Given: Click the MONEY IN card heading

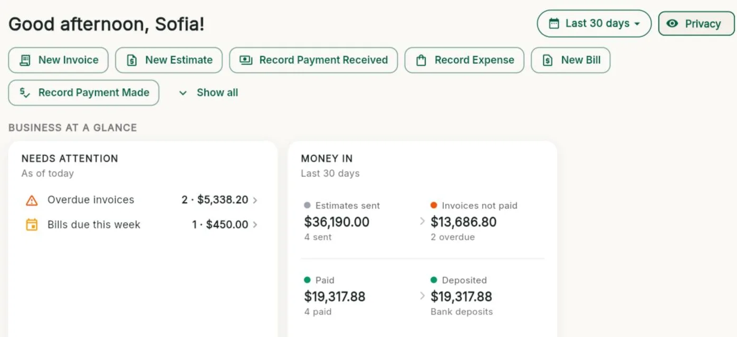Looking at the screenshot, I should (x=327, y=158).
